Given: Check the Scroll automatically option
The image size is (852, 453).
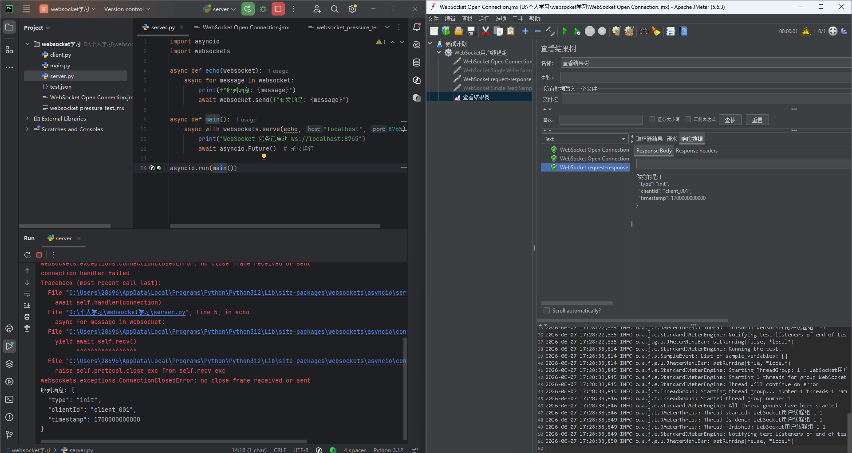Looking at the screenshot, I should [547, 311].
